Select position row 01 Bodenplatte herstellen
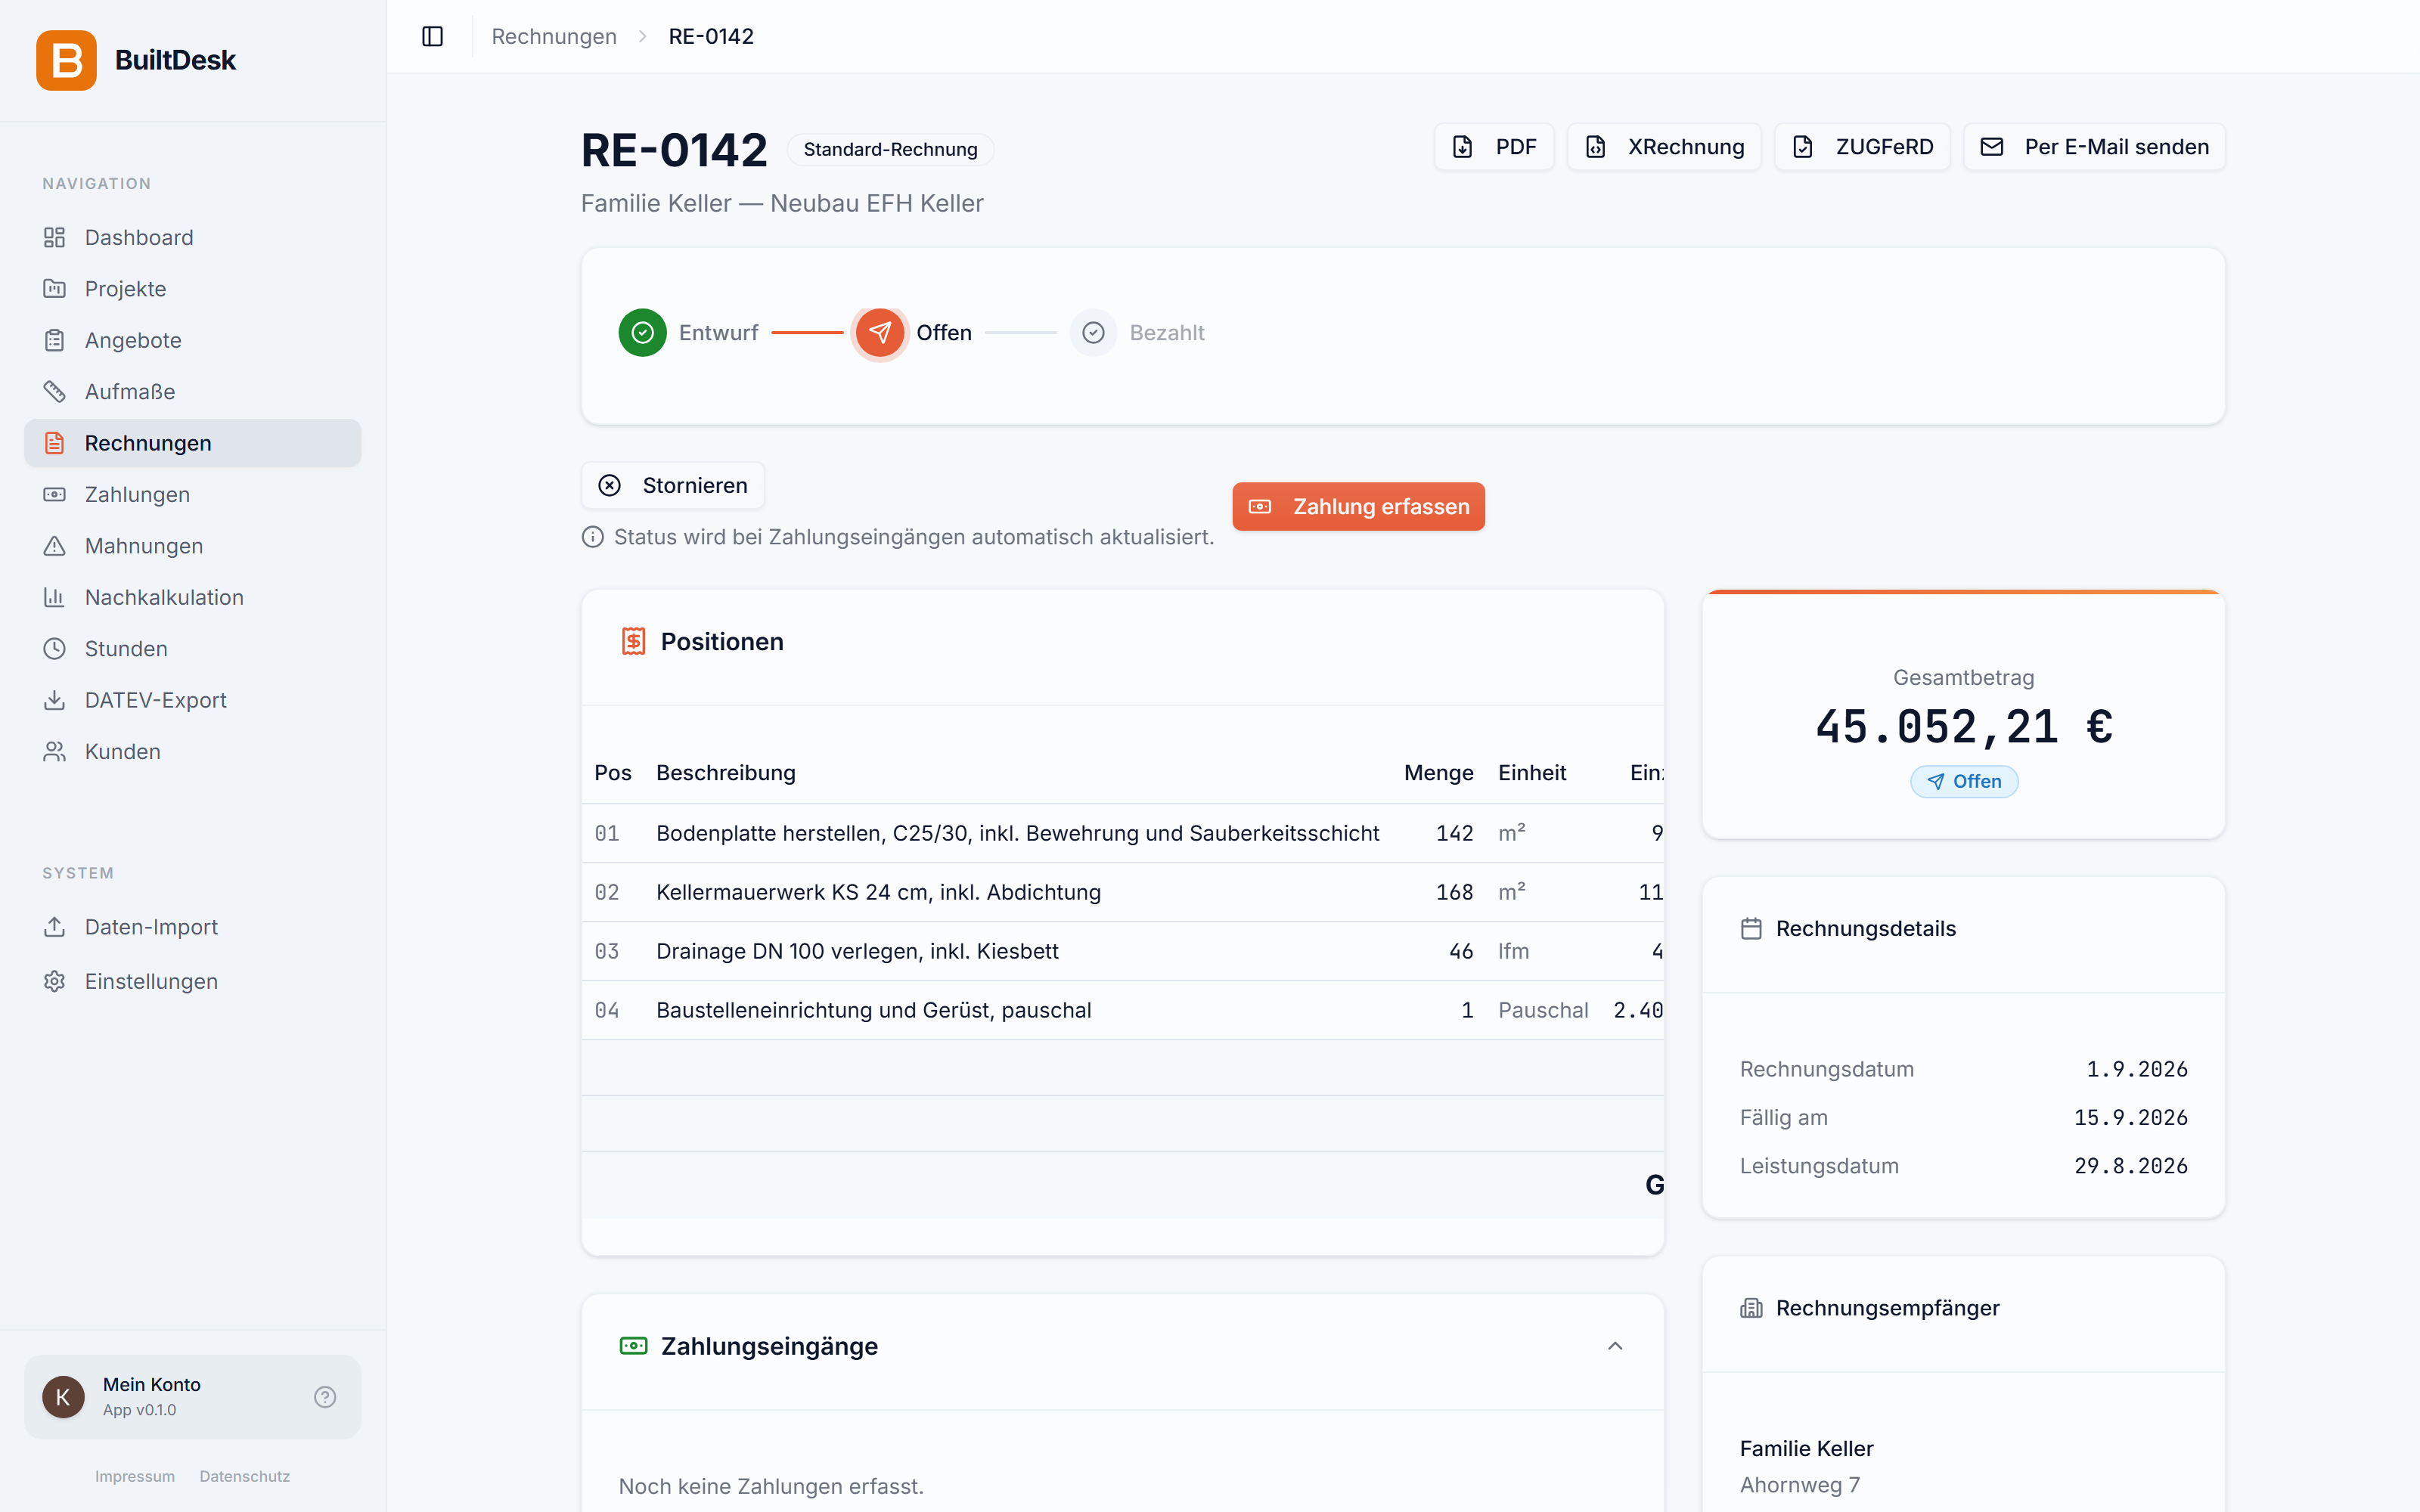The width and height of the screenshot is (2420, 1512). click(x=1123, y=833)
